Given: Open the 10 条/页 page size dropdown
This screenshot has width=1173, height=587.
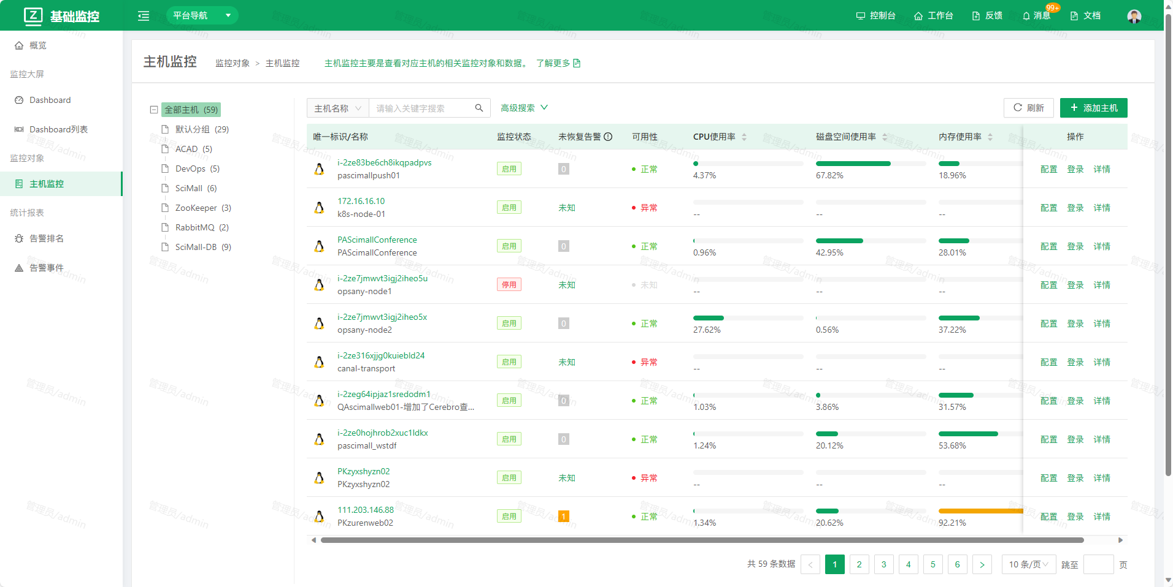Looking at the screenshot, I should tap(1029, 564).
